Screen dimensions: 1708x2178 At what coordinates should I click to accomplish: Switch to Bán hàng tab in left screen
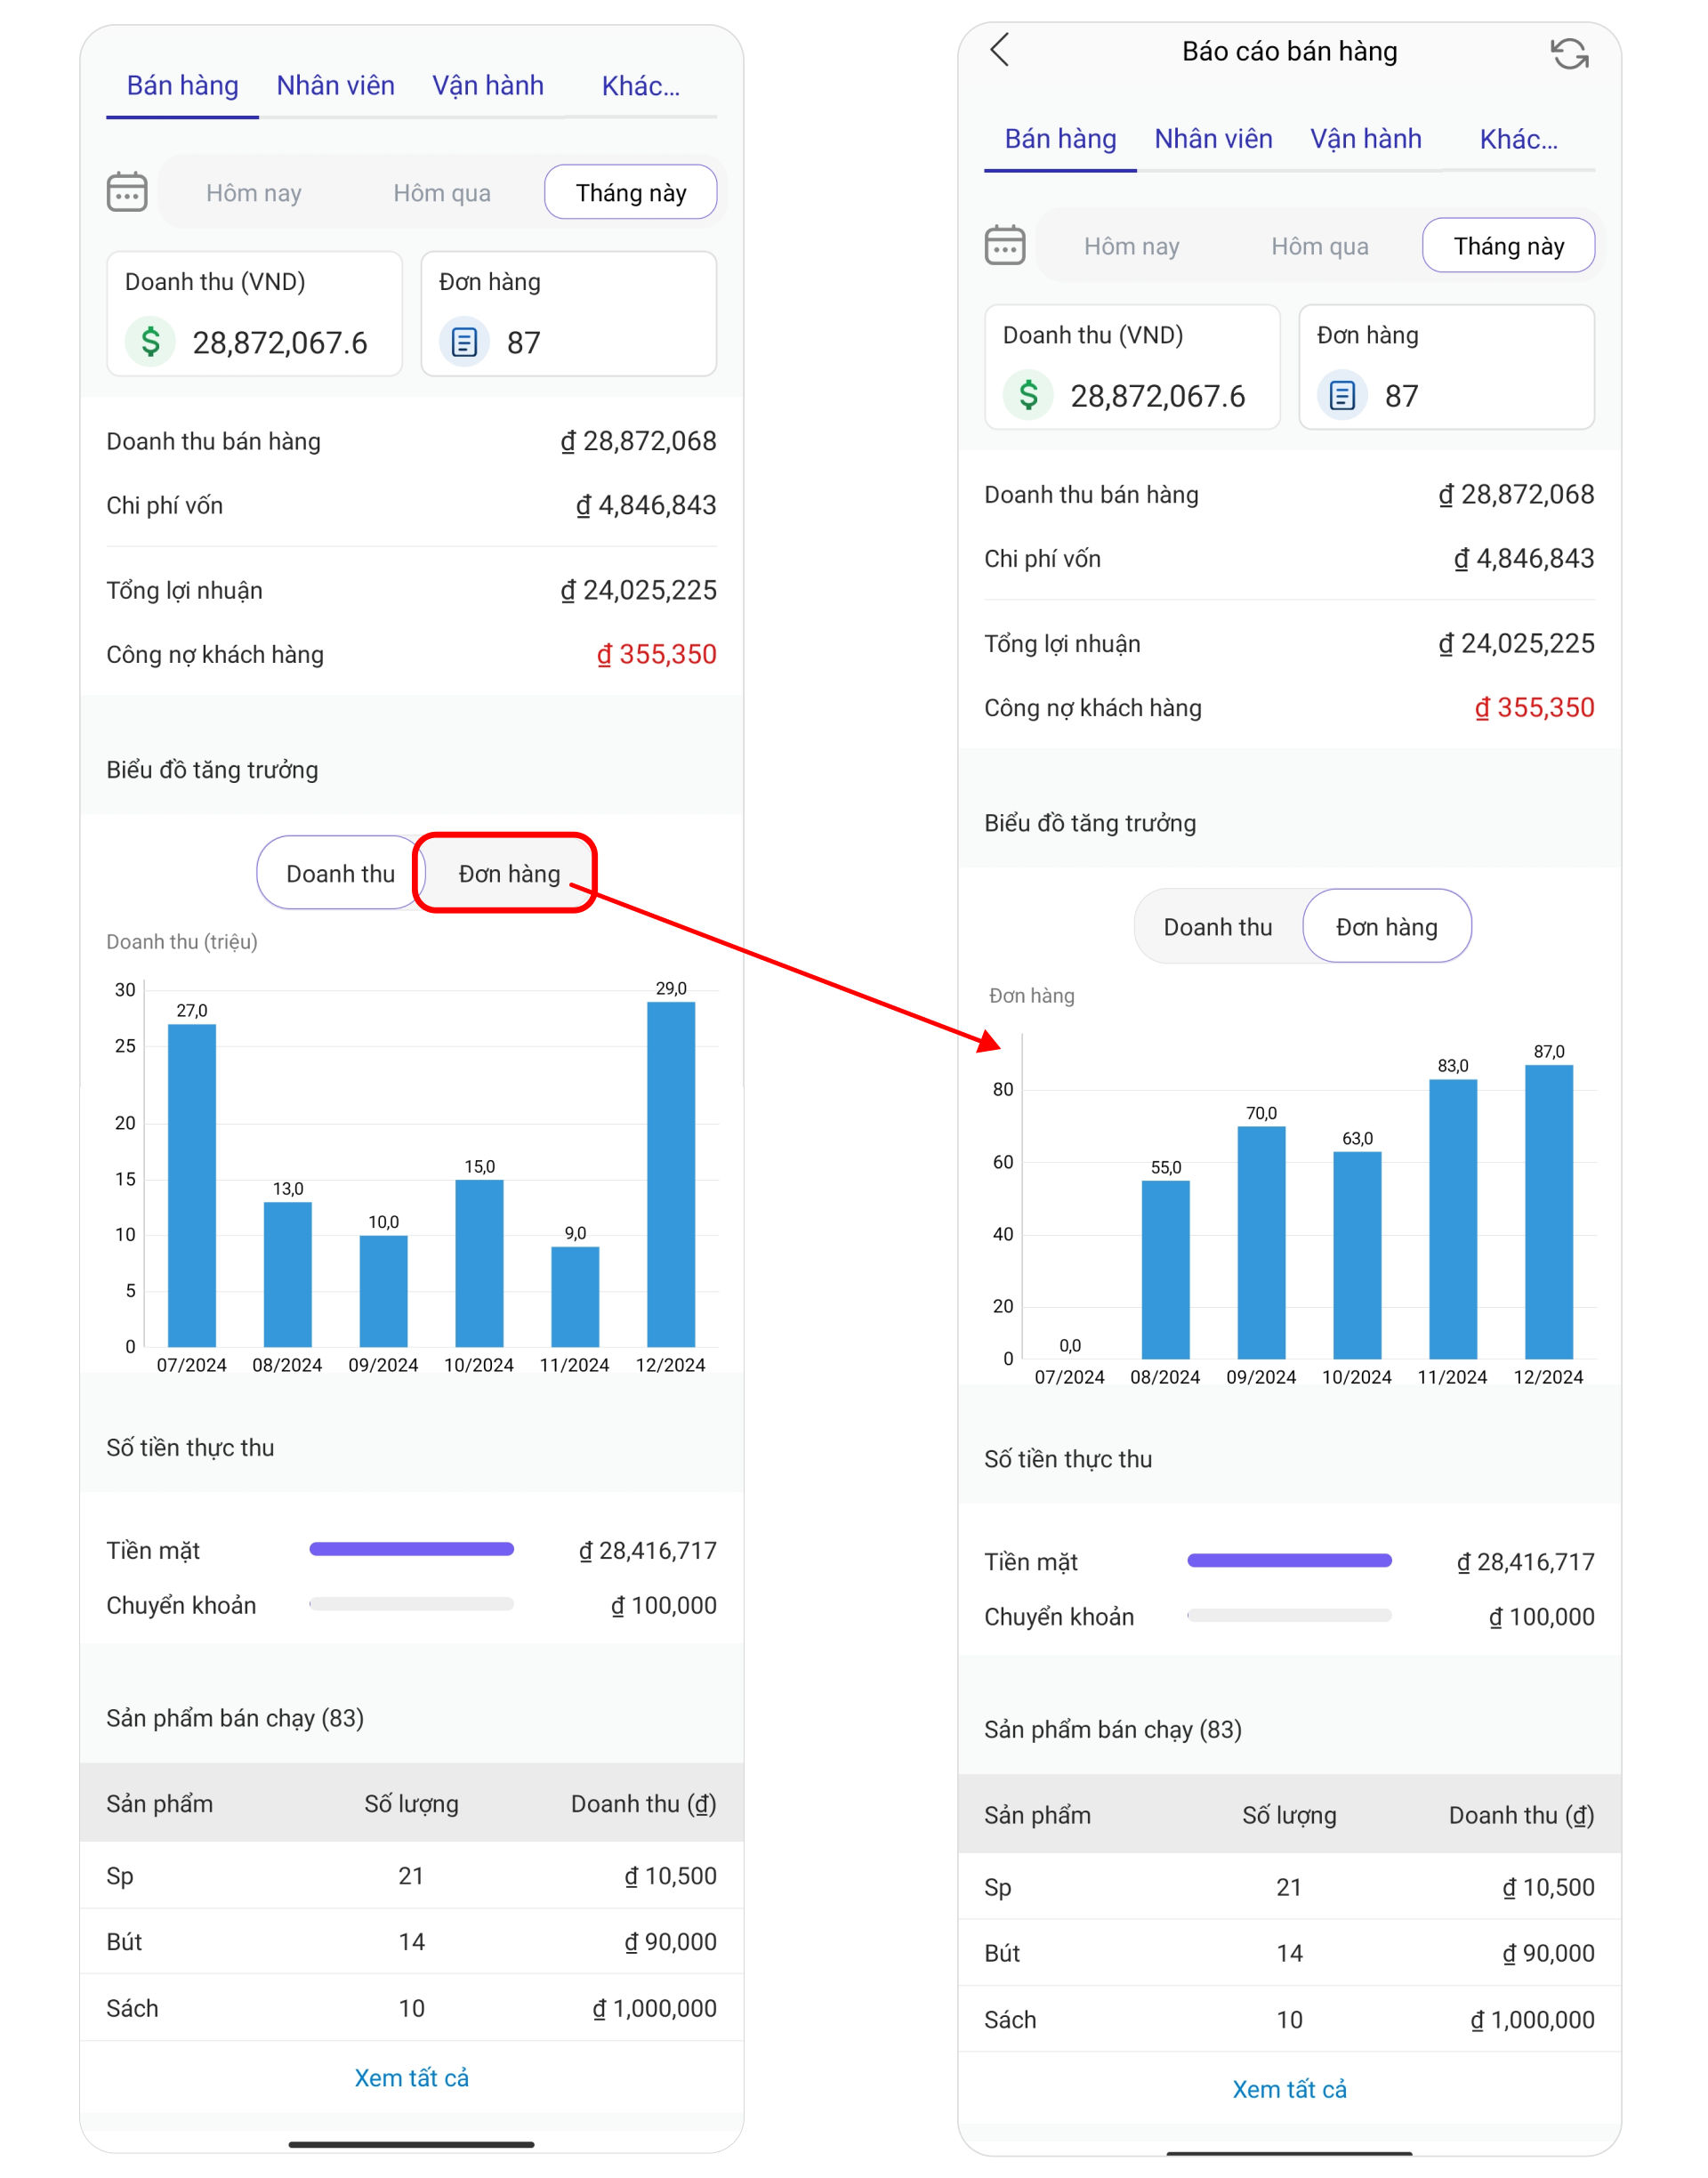[x=183, y=86]
